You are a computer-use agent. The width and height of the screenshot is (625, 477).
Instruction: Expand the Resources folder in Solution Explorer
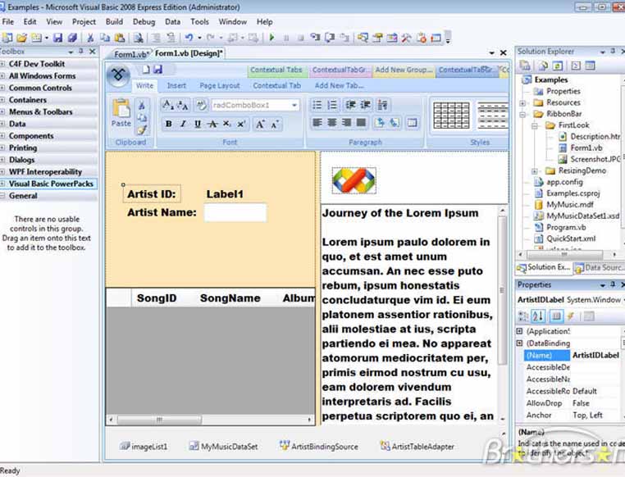pos(522,103)
